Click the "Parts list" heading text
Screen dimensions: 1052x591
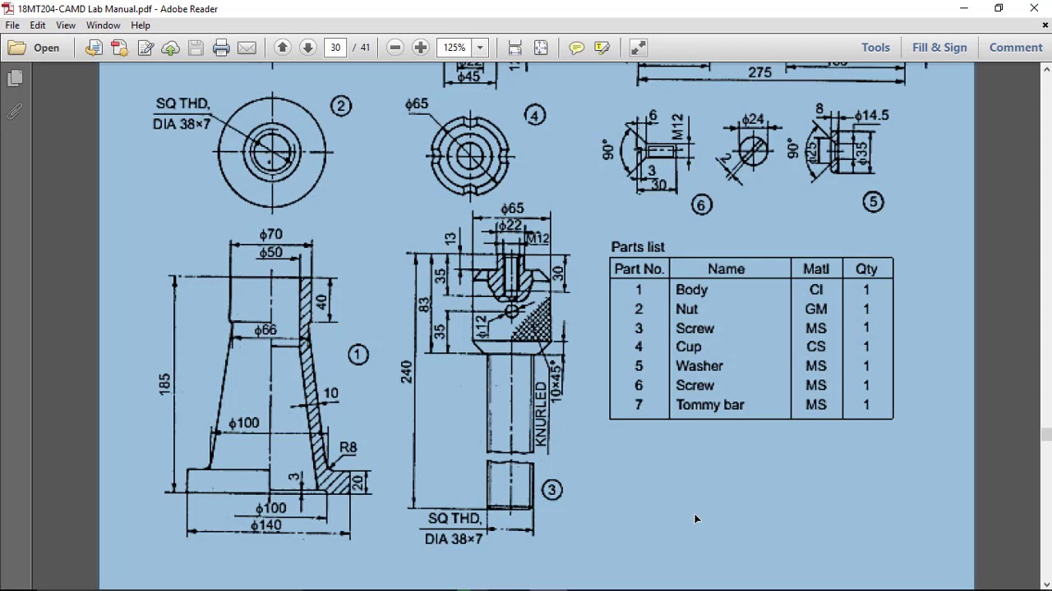tap(638, 247)
